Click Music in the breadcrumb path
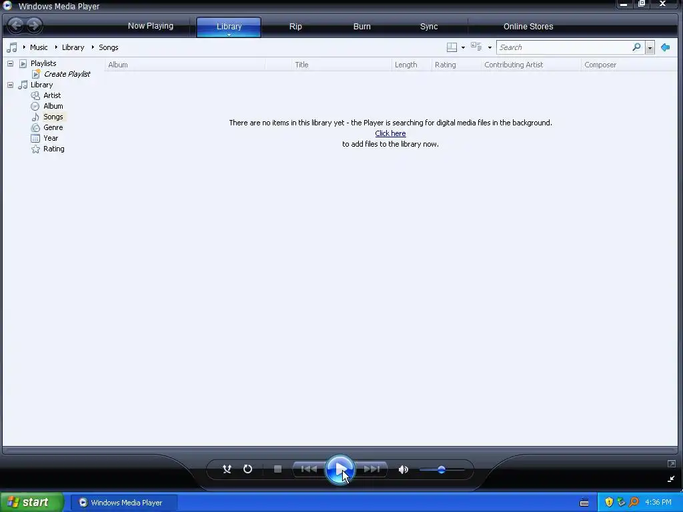Image resolution: width=683 pixels, height=512 pixels. [x=39, y=47]
